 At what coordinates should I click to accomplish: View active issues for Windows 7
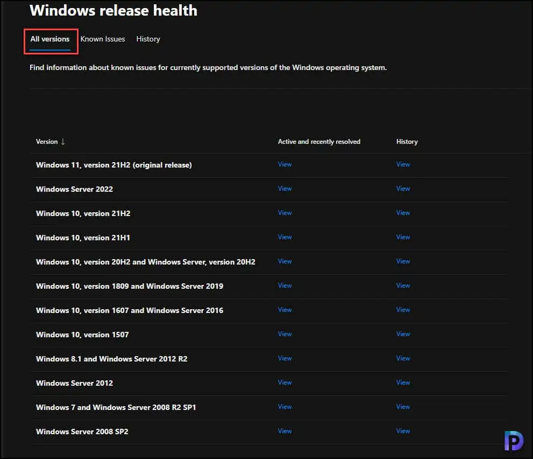tap(285, 407)
